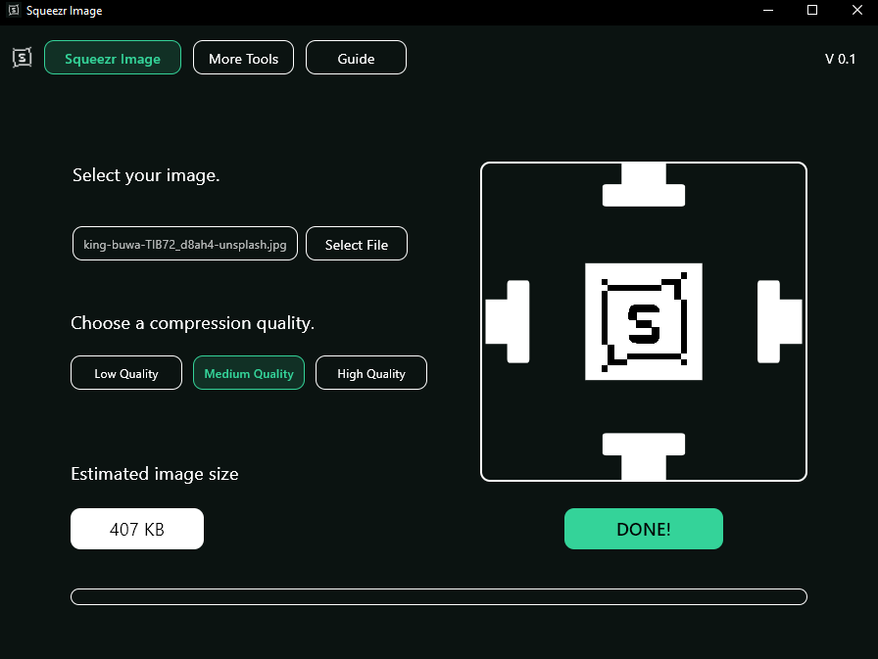878x659 pixels.
Task: Click the 'Select your image.' heading
Action: click(146, 175)
